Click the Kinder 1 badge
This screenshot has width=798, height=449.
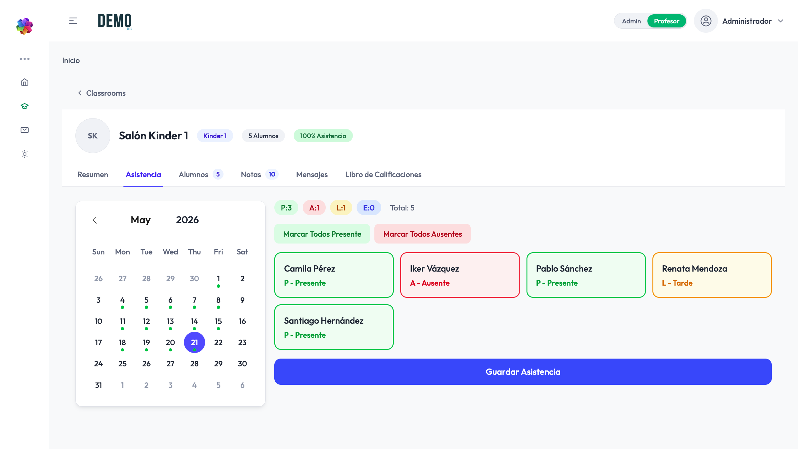(215, 136)
